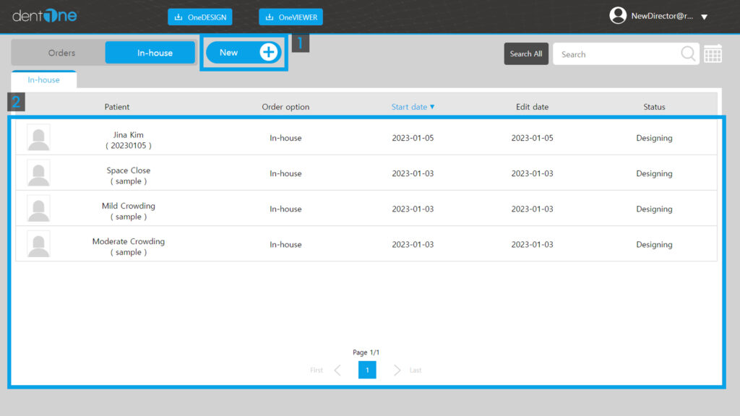Image resolution: width=740 pixels, height=416 pixels.
Task: Switch to Orders view
Action: (61, 53)
